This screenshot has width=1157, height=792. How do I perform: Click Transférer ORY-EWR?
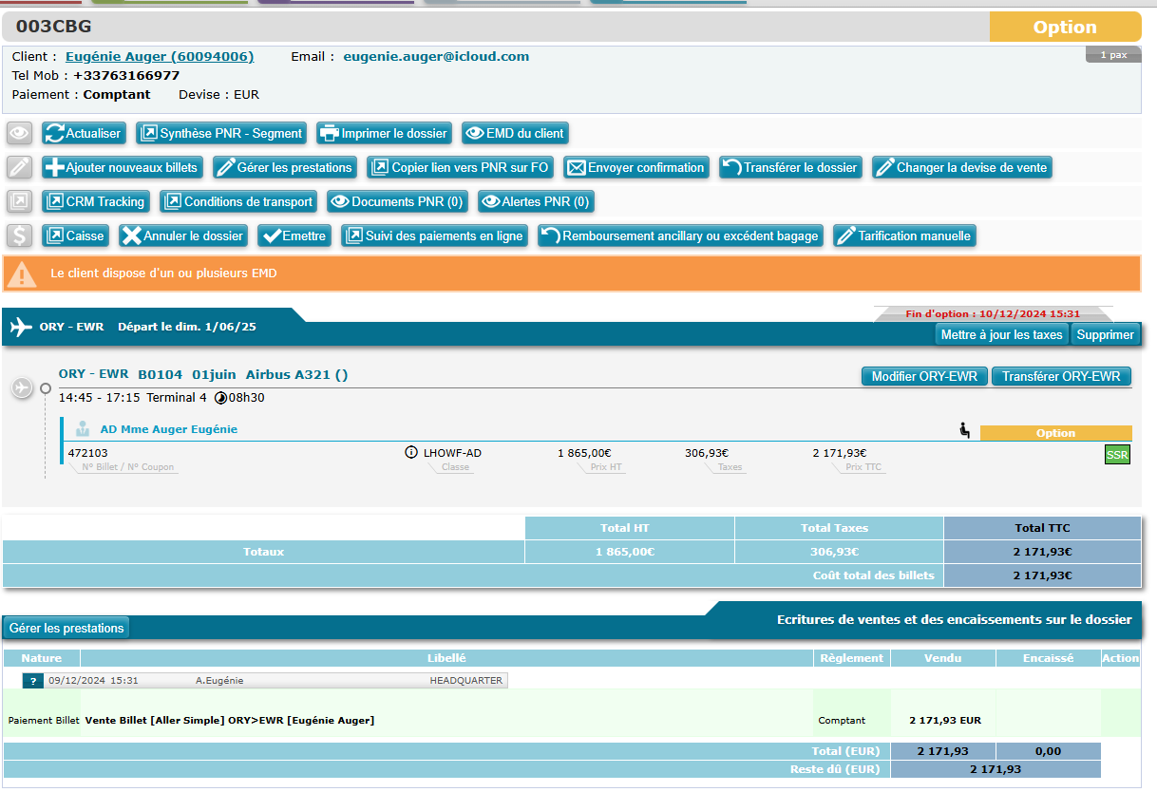pyautogui.click(x=1061, y=376)
